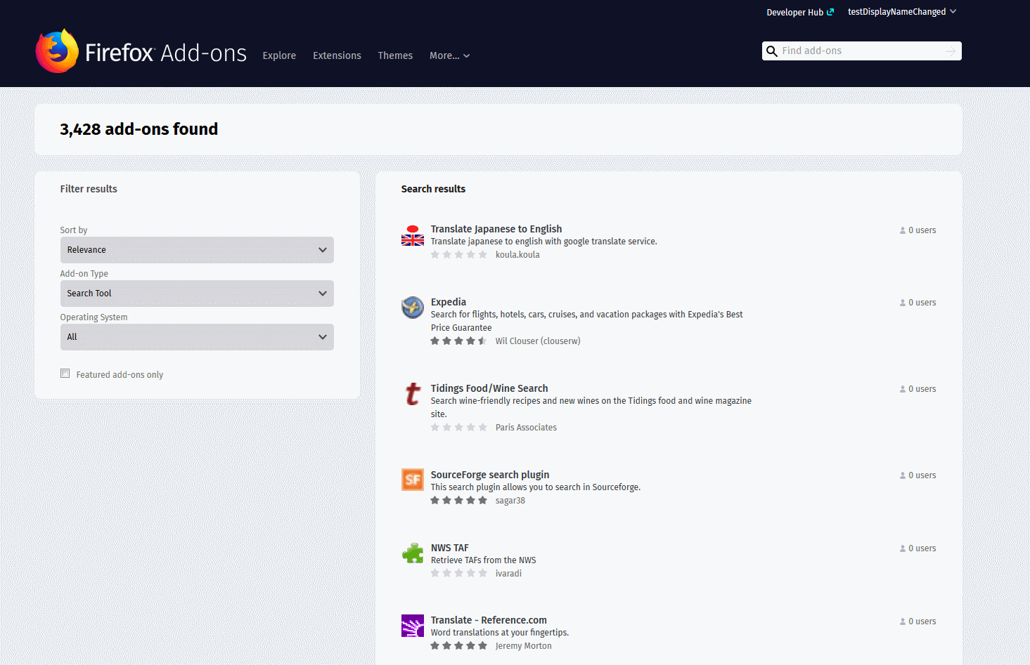
Task: Toggle Featured add-ons only checkbox
Action: click(65, 374)
